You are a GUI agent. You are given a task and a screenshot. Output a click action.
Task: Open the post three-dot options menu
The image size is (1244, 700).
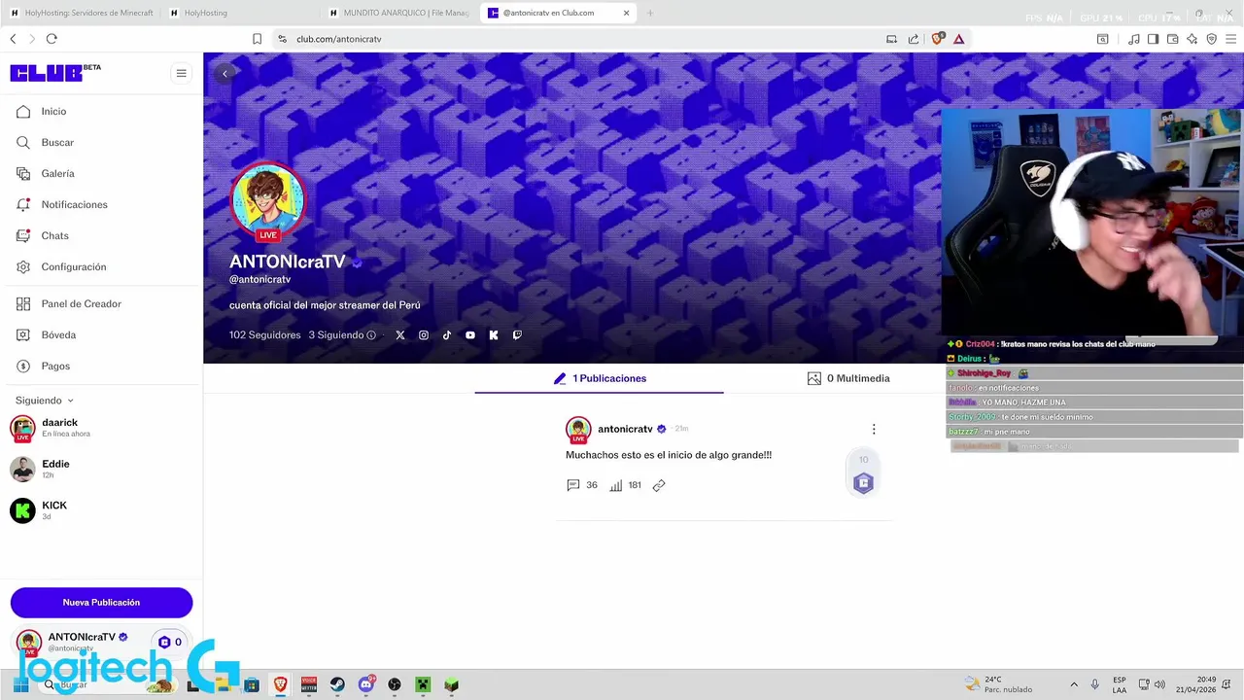pyautogui.click(x=874, y=430)
